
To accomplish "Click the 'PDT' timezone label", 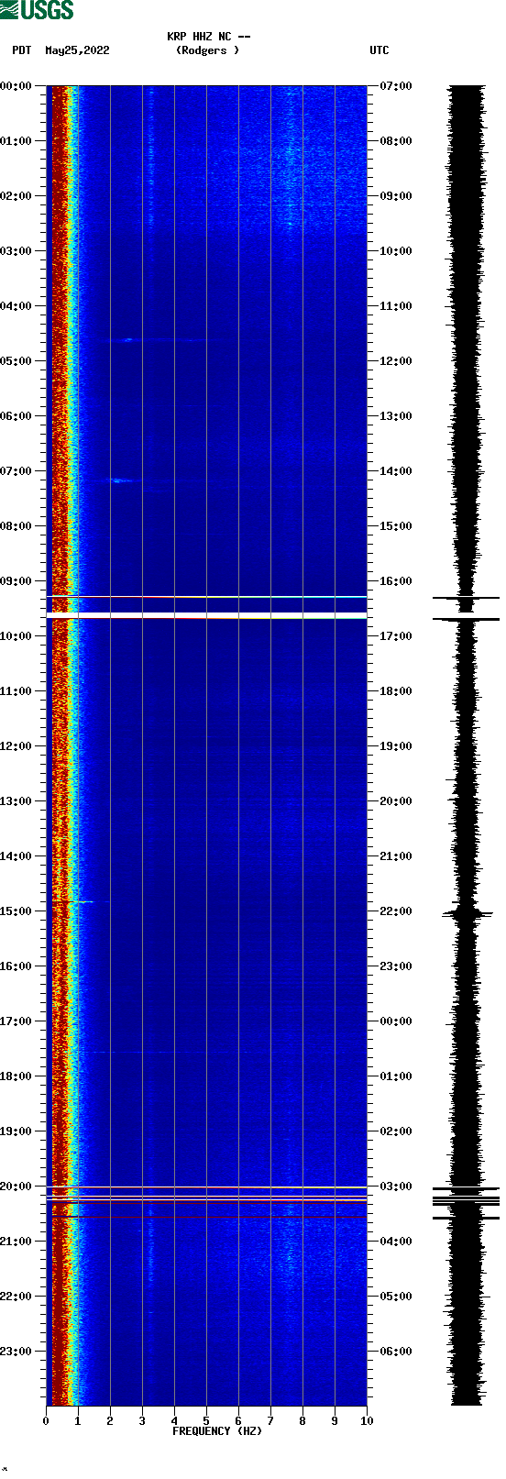I will (x=22, y=50).
